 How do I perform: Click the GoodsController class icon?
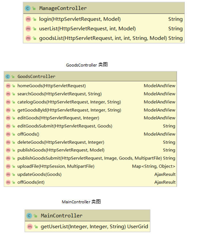(x=8, y=76)
